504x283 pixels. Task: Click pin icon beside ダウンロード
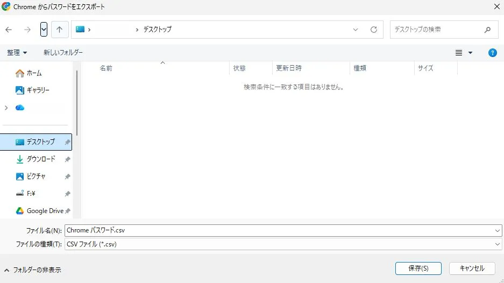(x=67, y=159)
